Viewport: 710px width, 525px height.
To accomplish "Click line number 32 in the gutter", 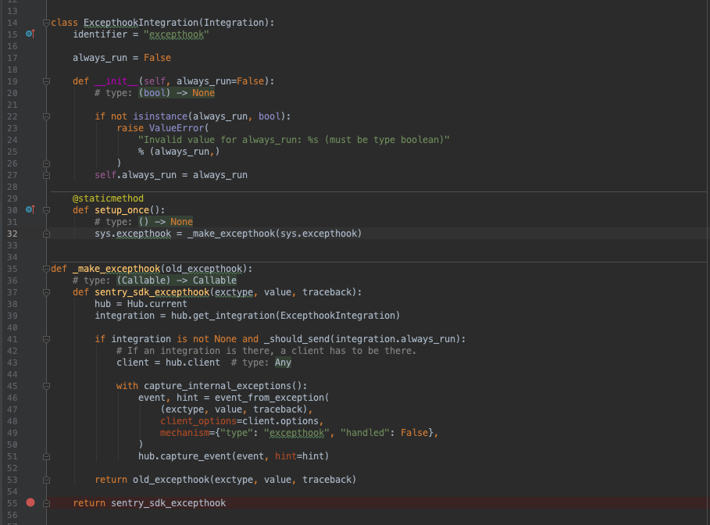I will 12,234.
